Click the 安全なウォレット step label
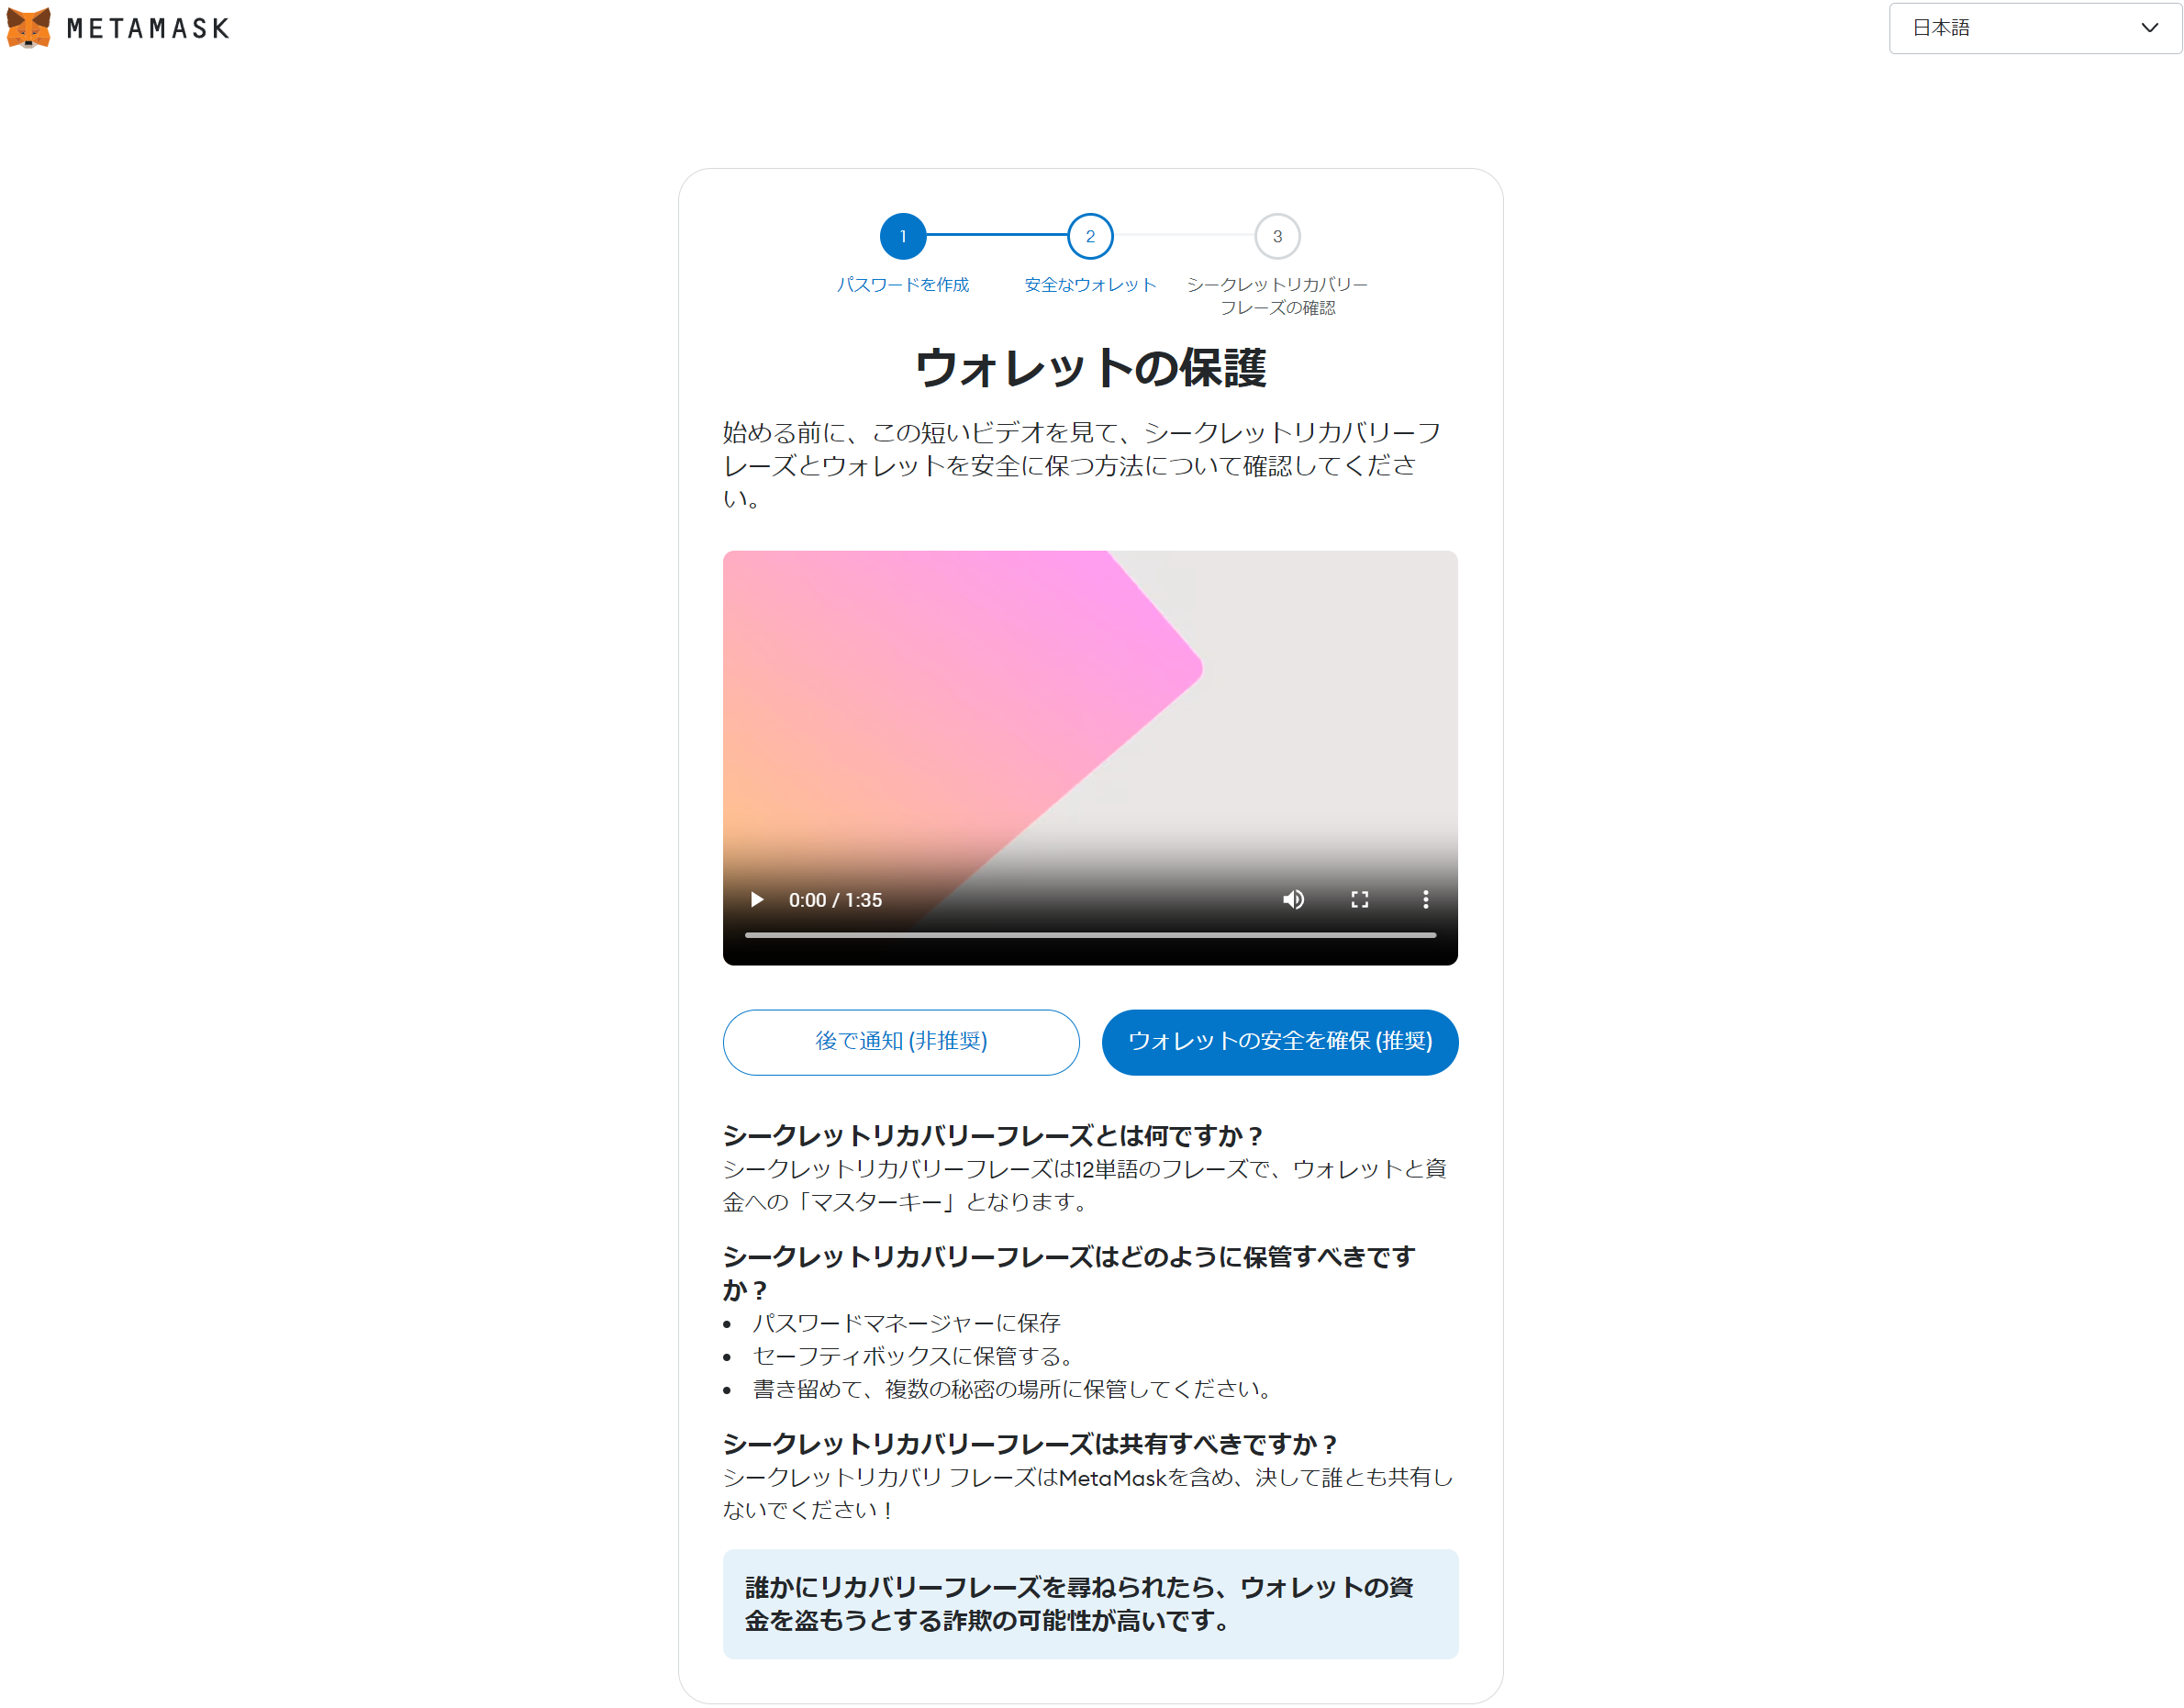The height and width of the screenshot is (1708, 2184). coord(1088,284)
